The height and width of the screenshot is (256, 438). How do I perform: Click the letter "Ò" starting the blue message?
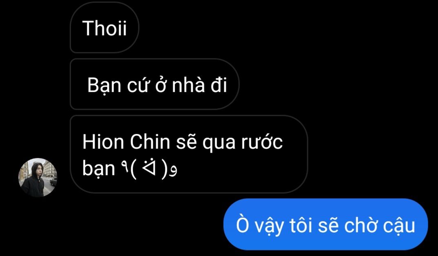(x=242, y=225)
